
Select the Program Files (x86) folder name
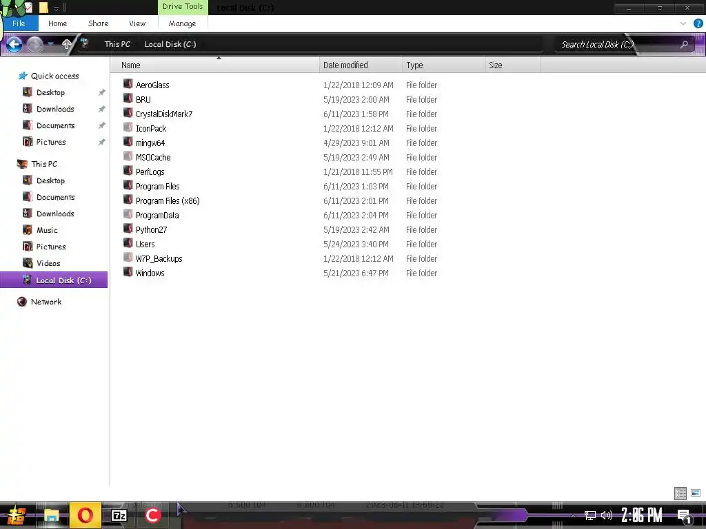tap(168, 200)
